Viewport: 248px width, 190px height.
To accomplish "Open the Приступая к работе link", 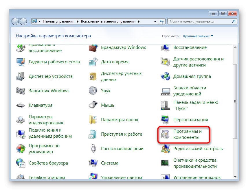I will (122, 134).
